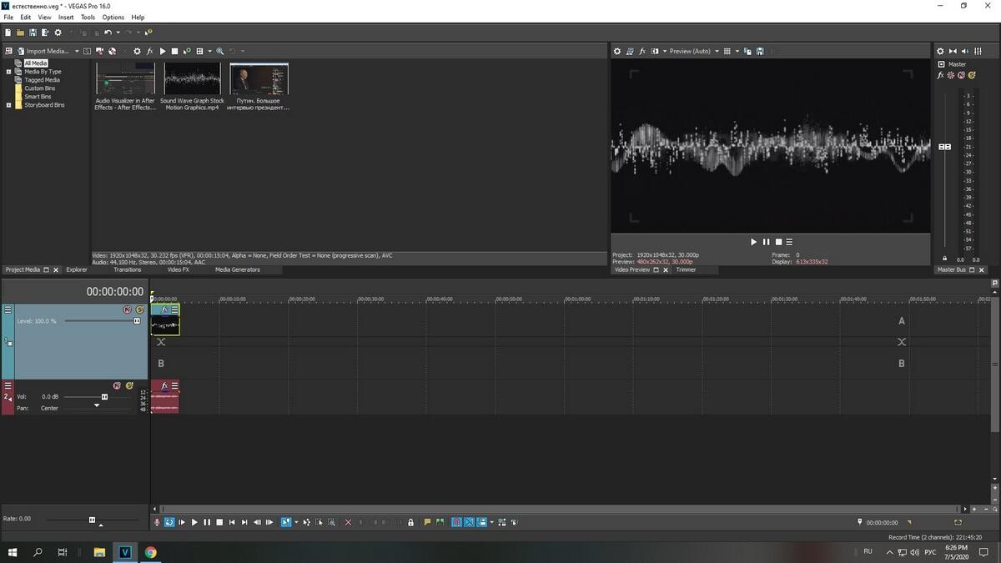The height and width of the screenshot is (563, 1001).
Task: Open the Import Media dropdown arrow
Action: (x=77, y=51)
